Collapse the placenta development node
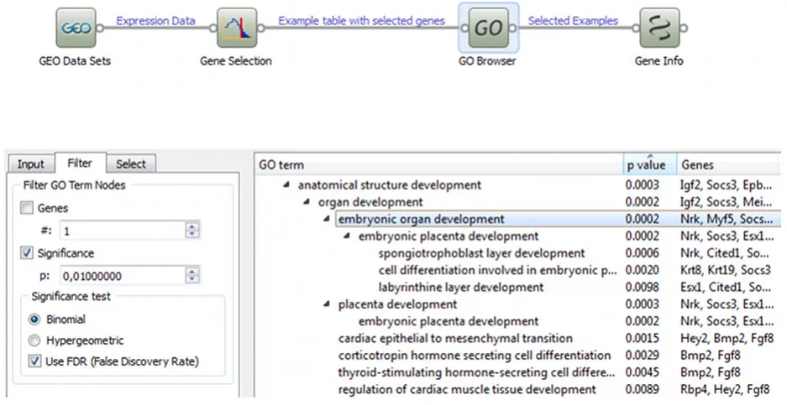 [x=327, y=304]
